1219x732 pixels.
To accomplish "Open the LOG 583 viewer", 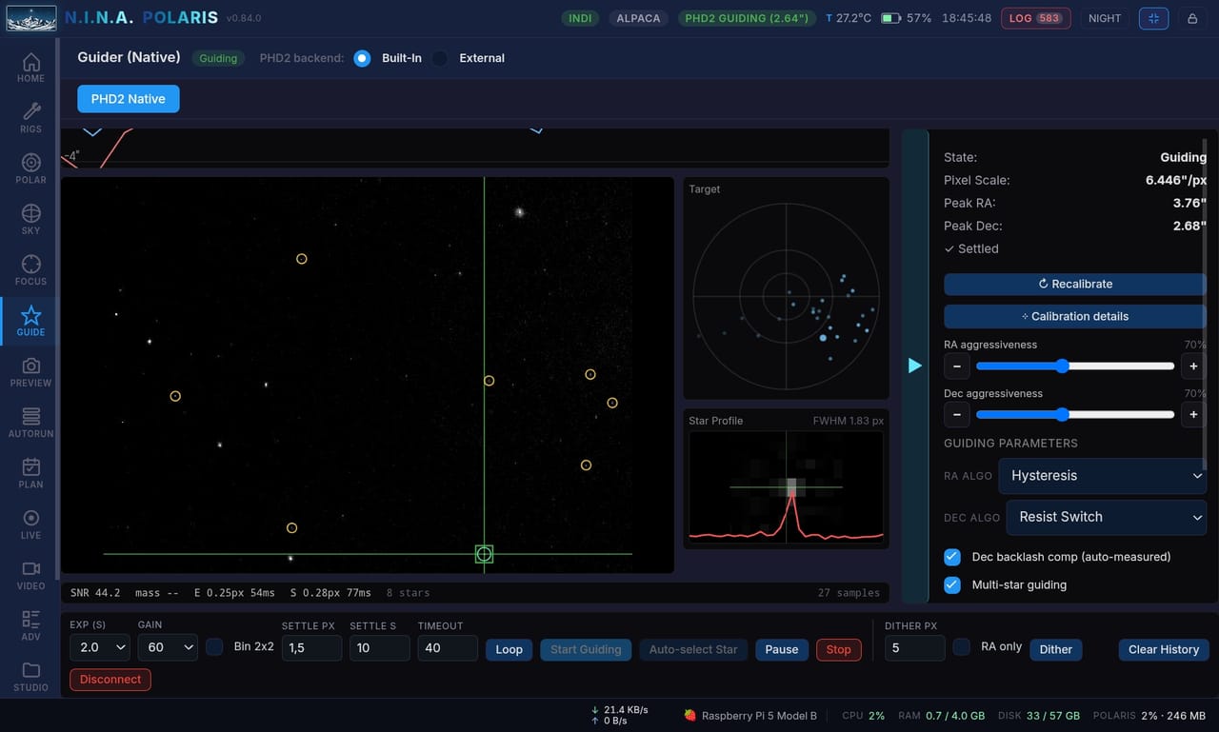I will [1035, 18].
